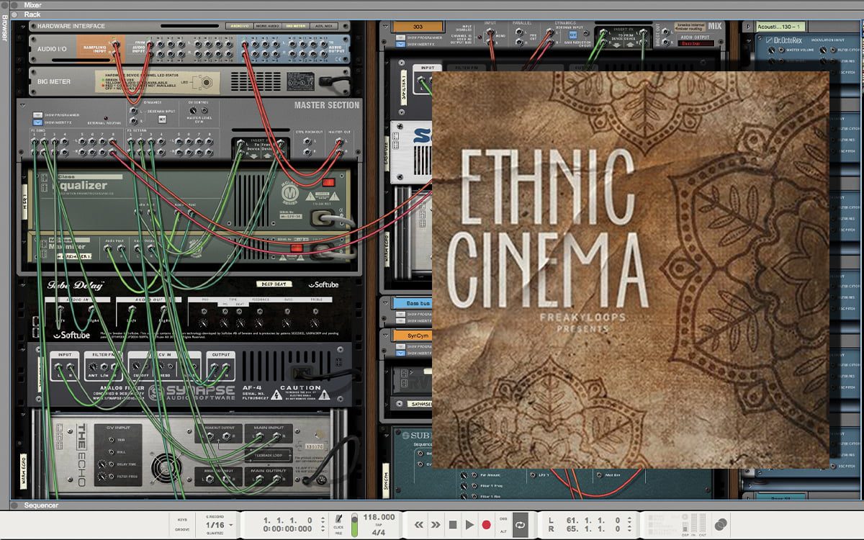This screenshot has width=864, height=540.
Task: Click the Groove button in the transport
Action: click(x=182, y=530)
